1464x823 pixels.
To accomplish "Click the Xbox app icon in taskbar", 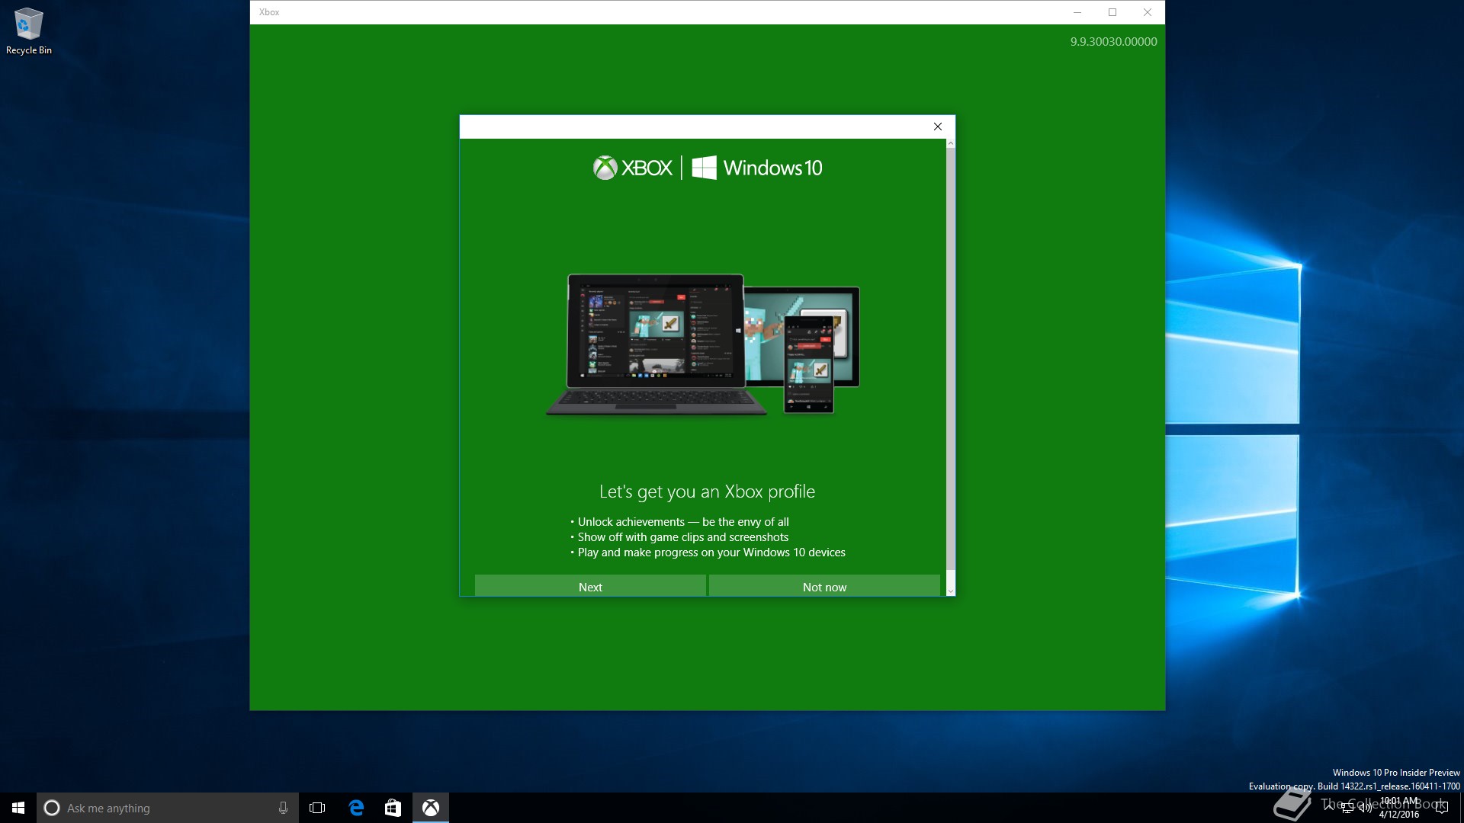I will point(431,808).
